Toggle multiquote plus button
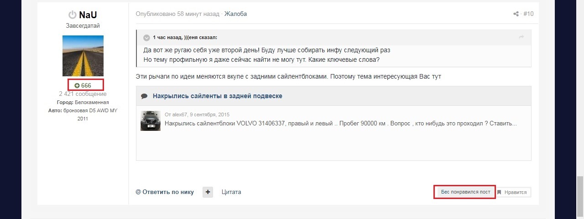This screenshot has width=584, height=219. (x=208, y=192)
